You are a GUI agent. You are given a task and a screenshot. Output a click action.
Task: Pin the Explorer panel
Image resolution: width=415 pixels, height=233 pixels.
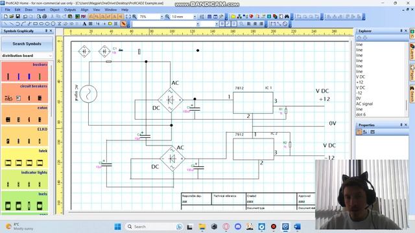401,31
